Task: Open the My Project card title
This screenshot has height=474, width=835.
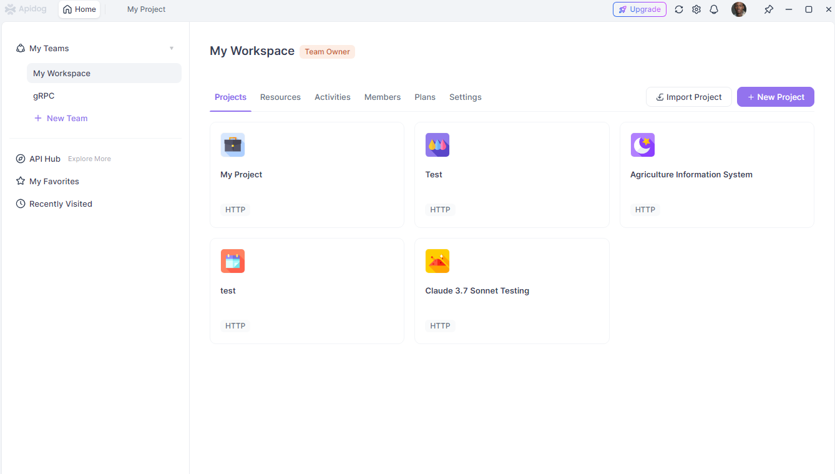Action: click(x=242, y=174)
